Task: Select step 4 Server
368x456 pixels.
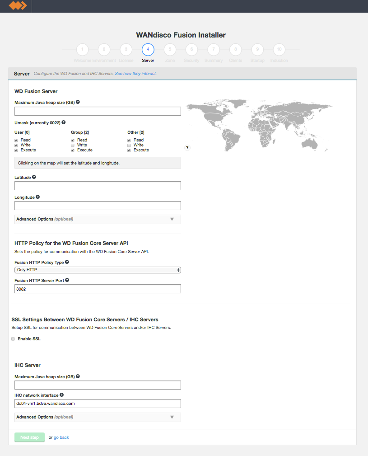Action: (148, 49)
